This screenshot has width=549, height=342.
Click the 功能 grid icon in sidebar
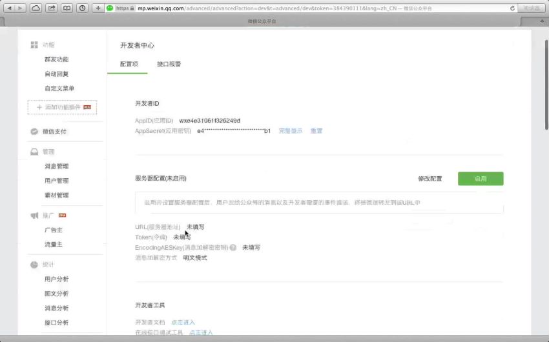point(34,45)
